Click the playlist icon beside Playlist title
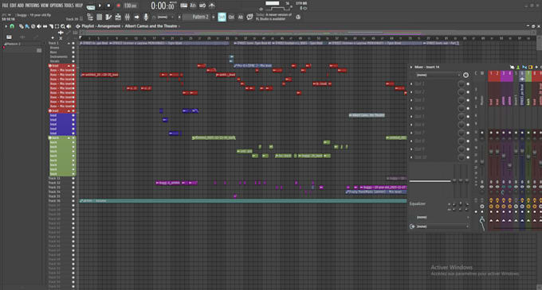 [78, 26]
